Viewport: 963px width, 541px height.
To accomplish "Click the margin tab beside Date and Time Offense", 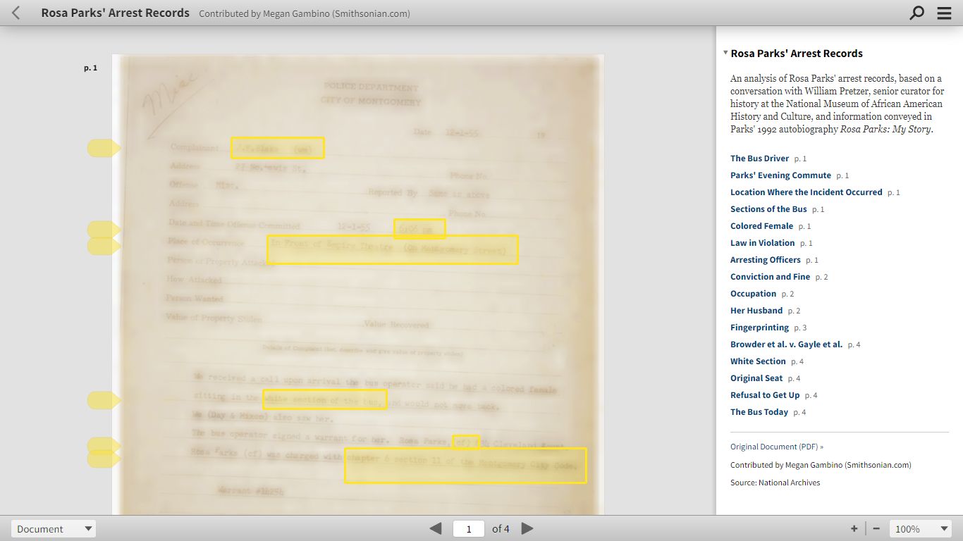I will pyautogui.click(x=104, y=229).
